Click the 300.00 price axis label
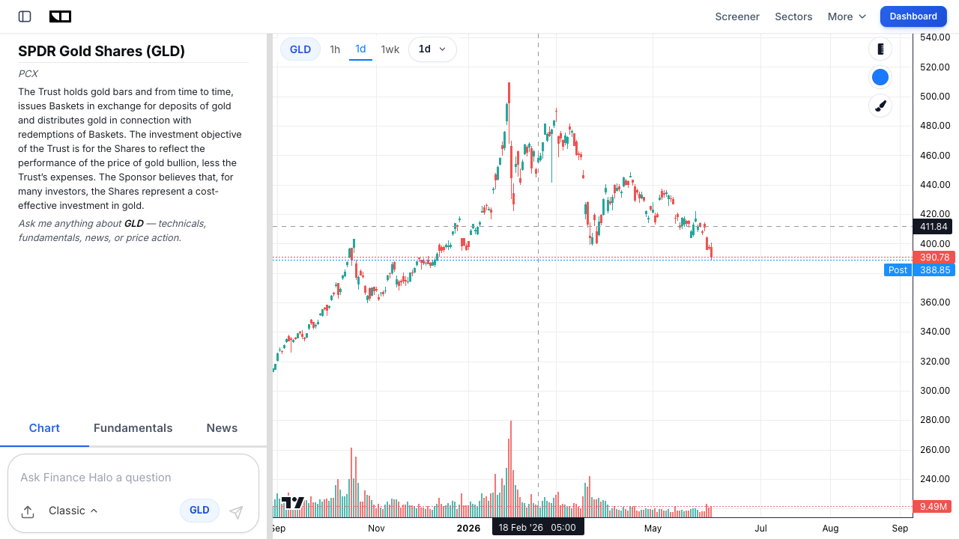959x539 pixels. click(934, 390)
